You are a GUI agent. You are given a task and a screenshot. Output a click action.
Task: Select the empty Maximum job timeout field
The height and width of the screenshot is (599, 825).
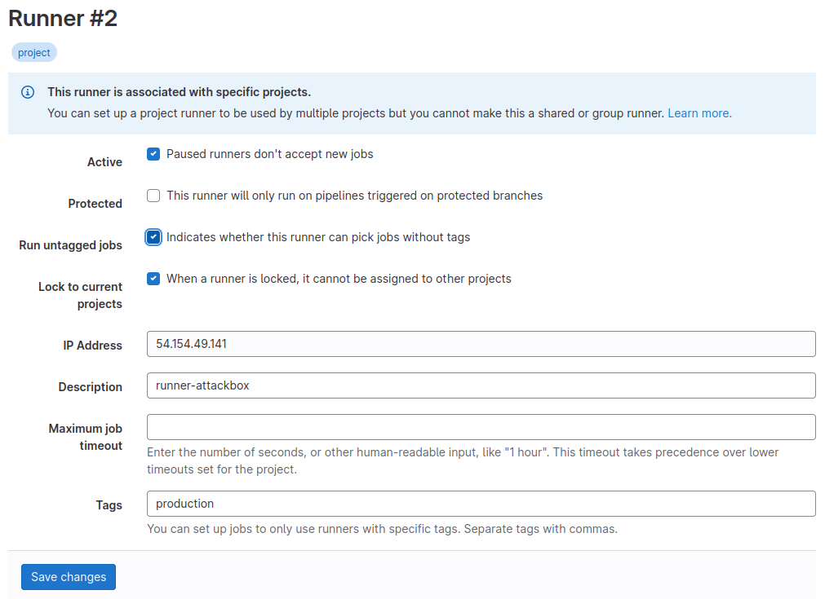[x=481, y=427]
